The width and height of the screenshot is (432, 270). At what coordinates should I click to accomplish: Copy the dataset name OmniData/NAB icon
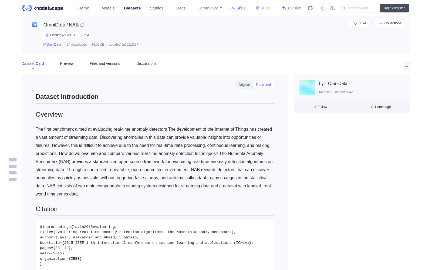point(82,25)
